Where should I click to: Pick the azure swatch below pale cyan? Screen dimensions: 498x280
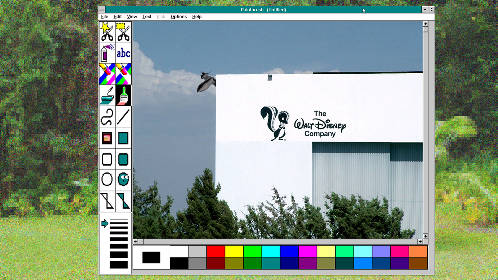(x=363, y=263)
